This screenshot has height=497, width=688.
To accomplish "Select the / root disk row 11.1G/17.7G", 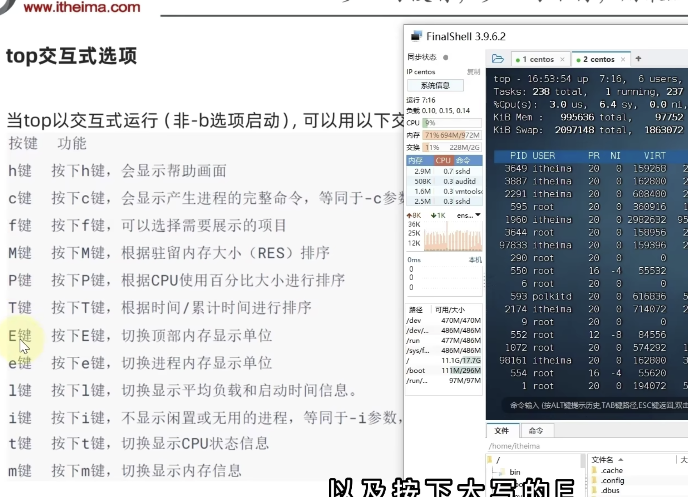I will click(x=444, y=361).
